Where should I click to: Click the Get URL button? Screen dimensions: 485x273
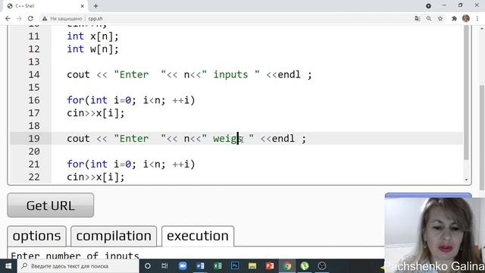[x=51, y=206]
